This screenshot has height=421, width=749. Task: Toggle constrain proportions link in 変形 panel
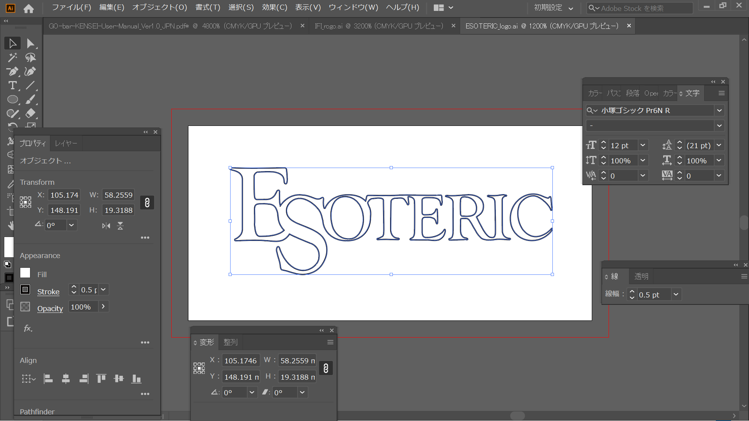click(x=326, y=368)
